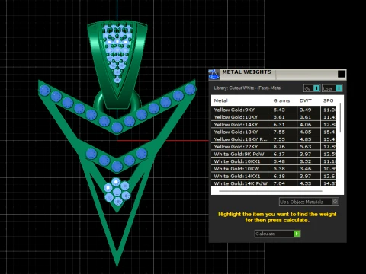Toggle the GV library switch
Viewport: 366px width, 274px height.
[x=312, y=88]
